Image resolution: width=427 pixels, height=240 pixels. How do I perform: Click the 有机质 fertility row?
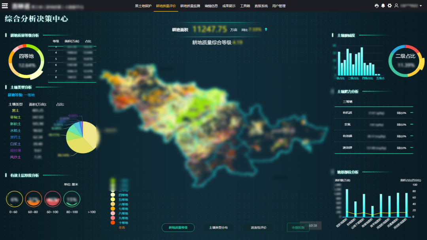374,113
